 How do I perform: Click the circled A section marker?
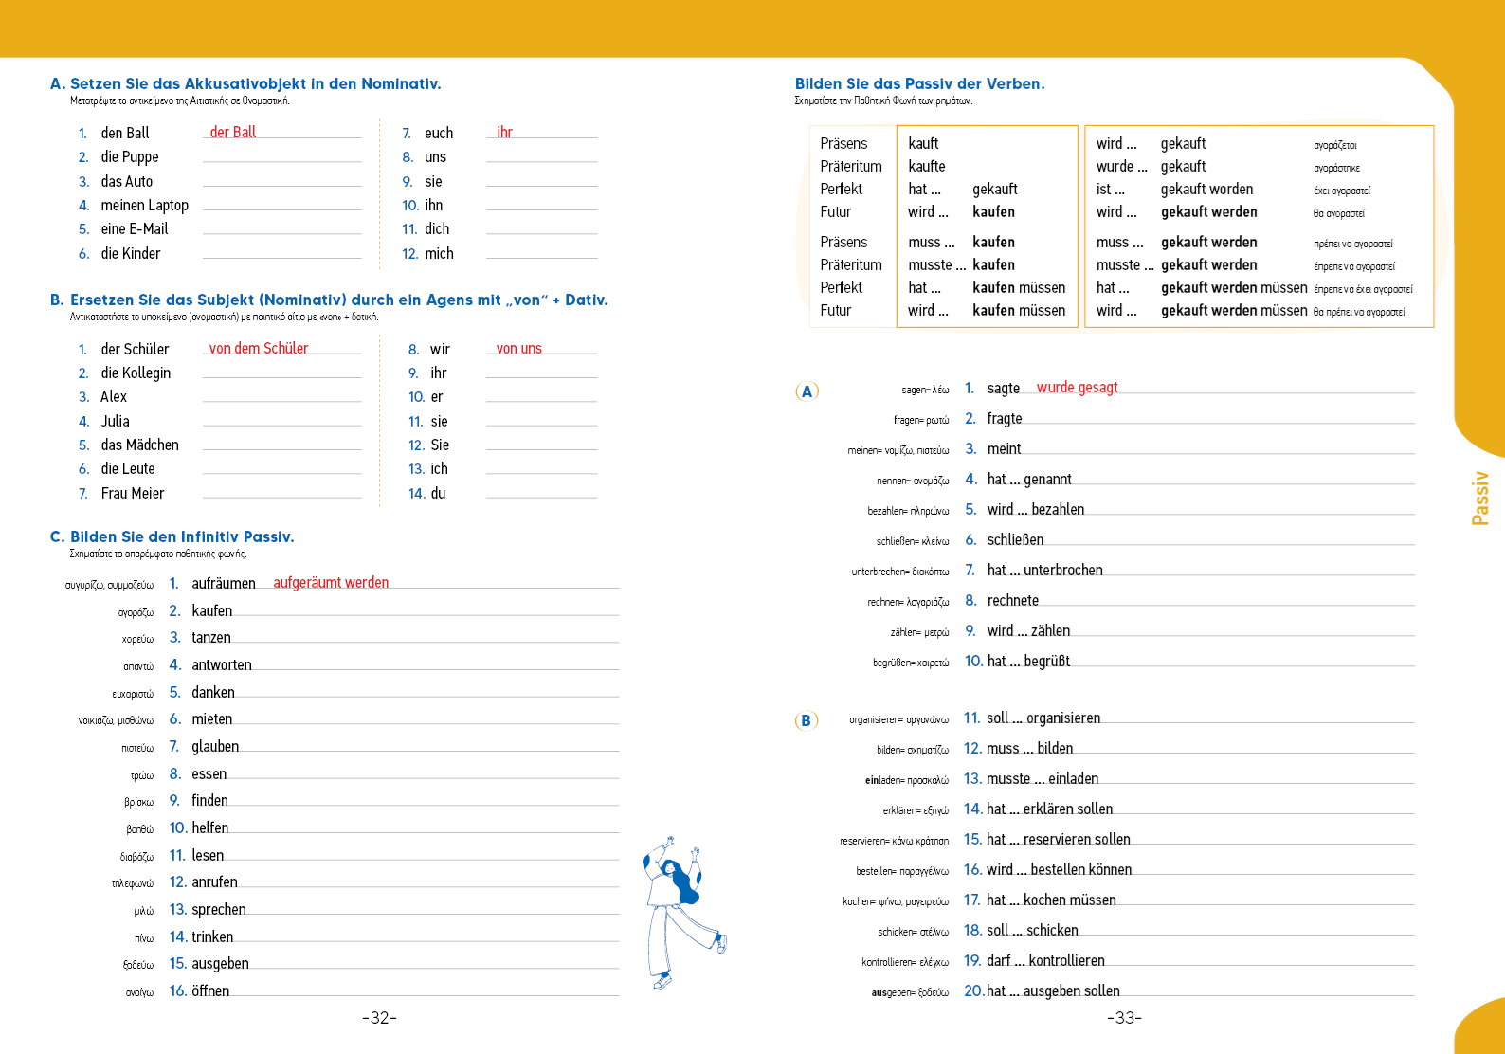click(807, 391)
